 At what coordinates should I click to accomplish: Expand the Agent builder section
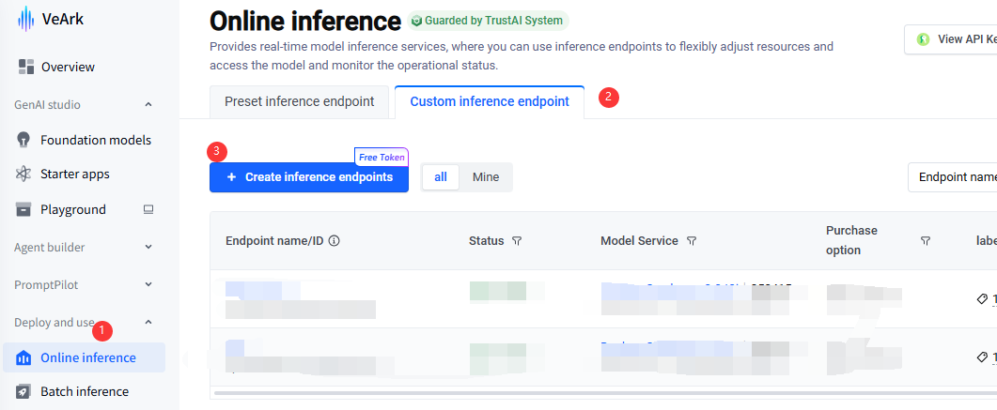[148, 248]
